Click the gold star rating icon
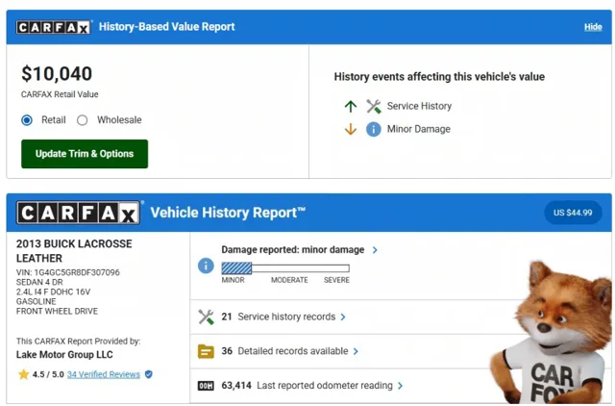The width and height of the screenshot is (615, 406). (23, 374)
